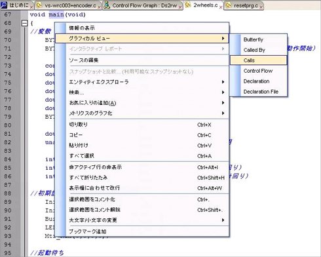Open the メトリクスのグラフ化 submenu
321x257 pixels.
[x=142, y=113]
